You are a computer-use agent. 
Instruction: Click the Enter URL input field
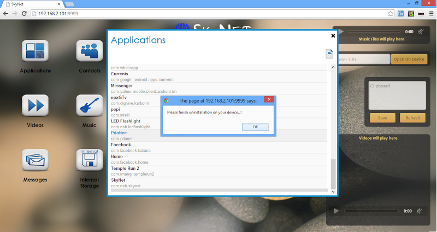pos(364,59)
